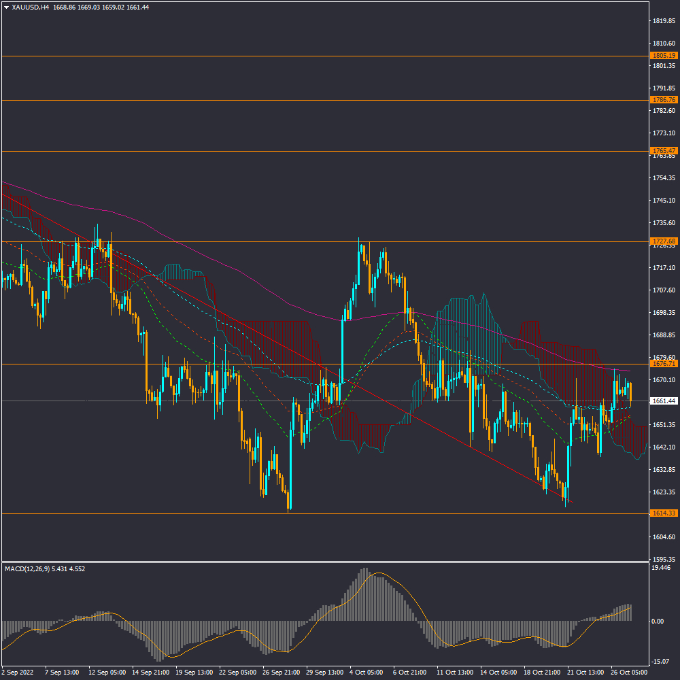
Task: Select the 1786.76 price level label
Action: (x=663, y=100)
